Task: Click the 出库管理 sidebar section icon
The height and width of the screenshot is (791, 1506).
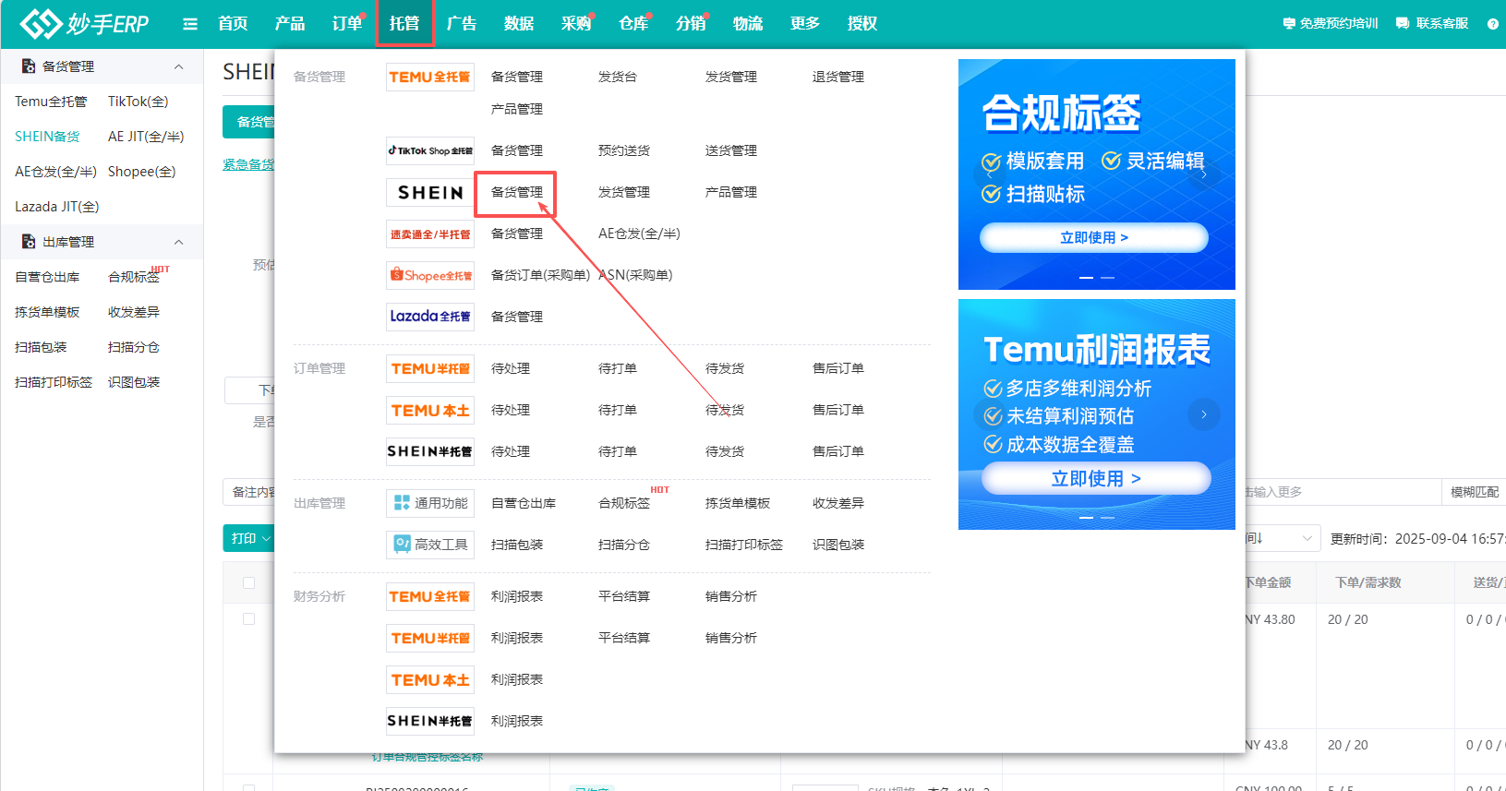Action: [29, 242]
